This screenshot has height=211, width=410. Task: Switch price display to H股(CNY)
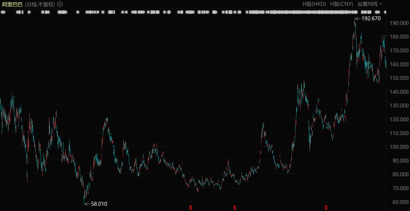(x=341, y=4)
